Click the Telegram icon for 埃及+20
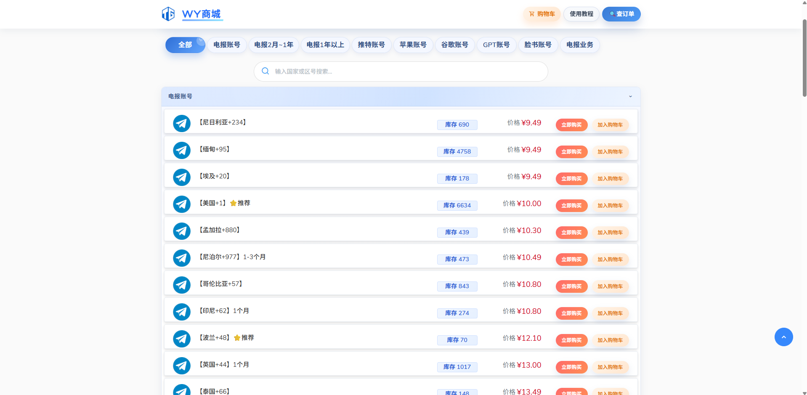Screen dimensions: 807x395 coord(182,177)
